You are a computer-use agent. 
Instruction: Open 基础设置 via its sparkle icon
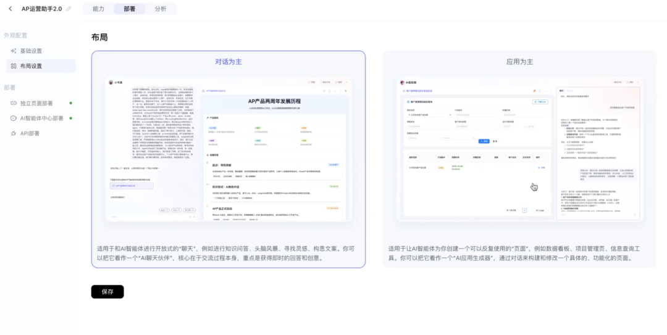[14, 51]
